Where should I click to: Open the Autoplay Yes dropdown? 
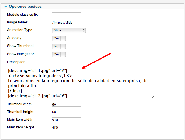58,38
